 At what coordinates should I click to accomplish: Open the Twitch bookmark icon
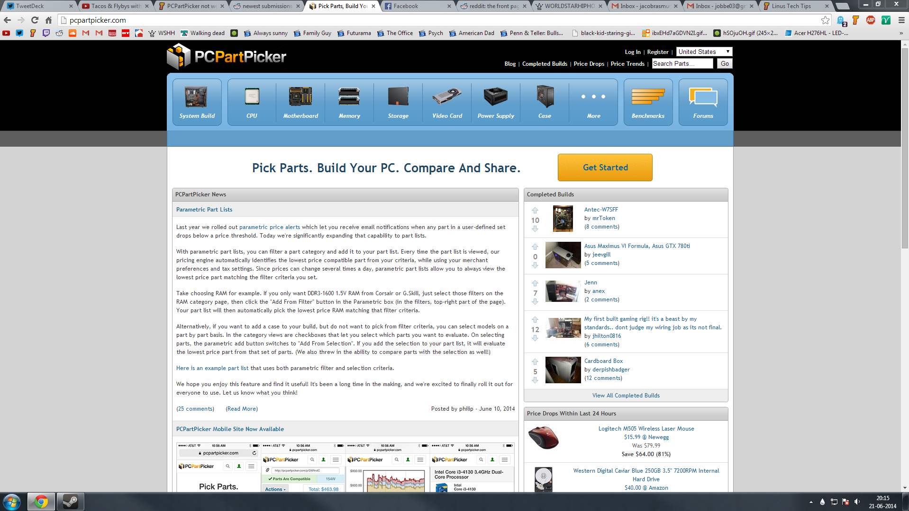click(46, 33)
